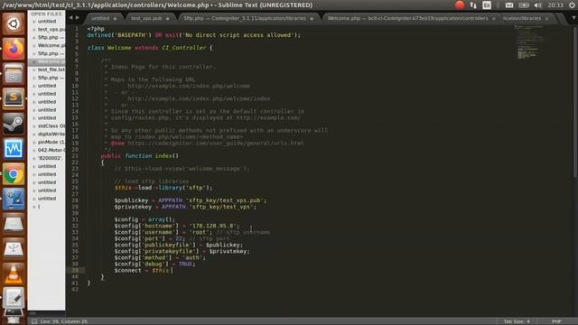Click the line 21 public function index() text
The width and height of the screenshot is (578, 325).
coord(140,156)
